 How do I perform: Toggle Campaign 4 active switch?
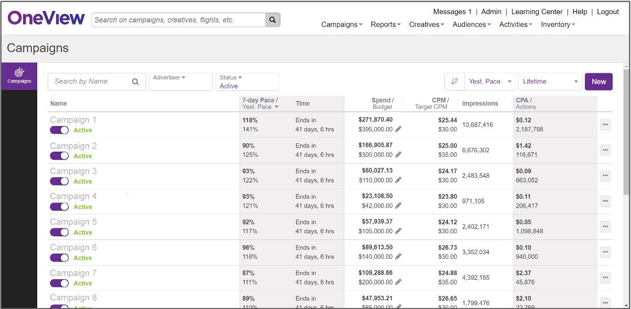[x=59, y=207]
